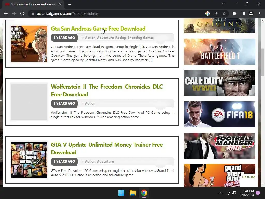The image size is (265, 199).
Task: Click the FIFA 18 sidebar banner
Action: pos(219,114)
